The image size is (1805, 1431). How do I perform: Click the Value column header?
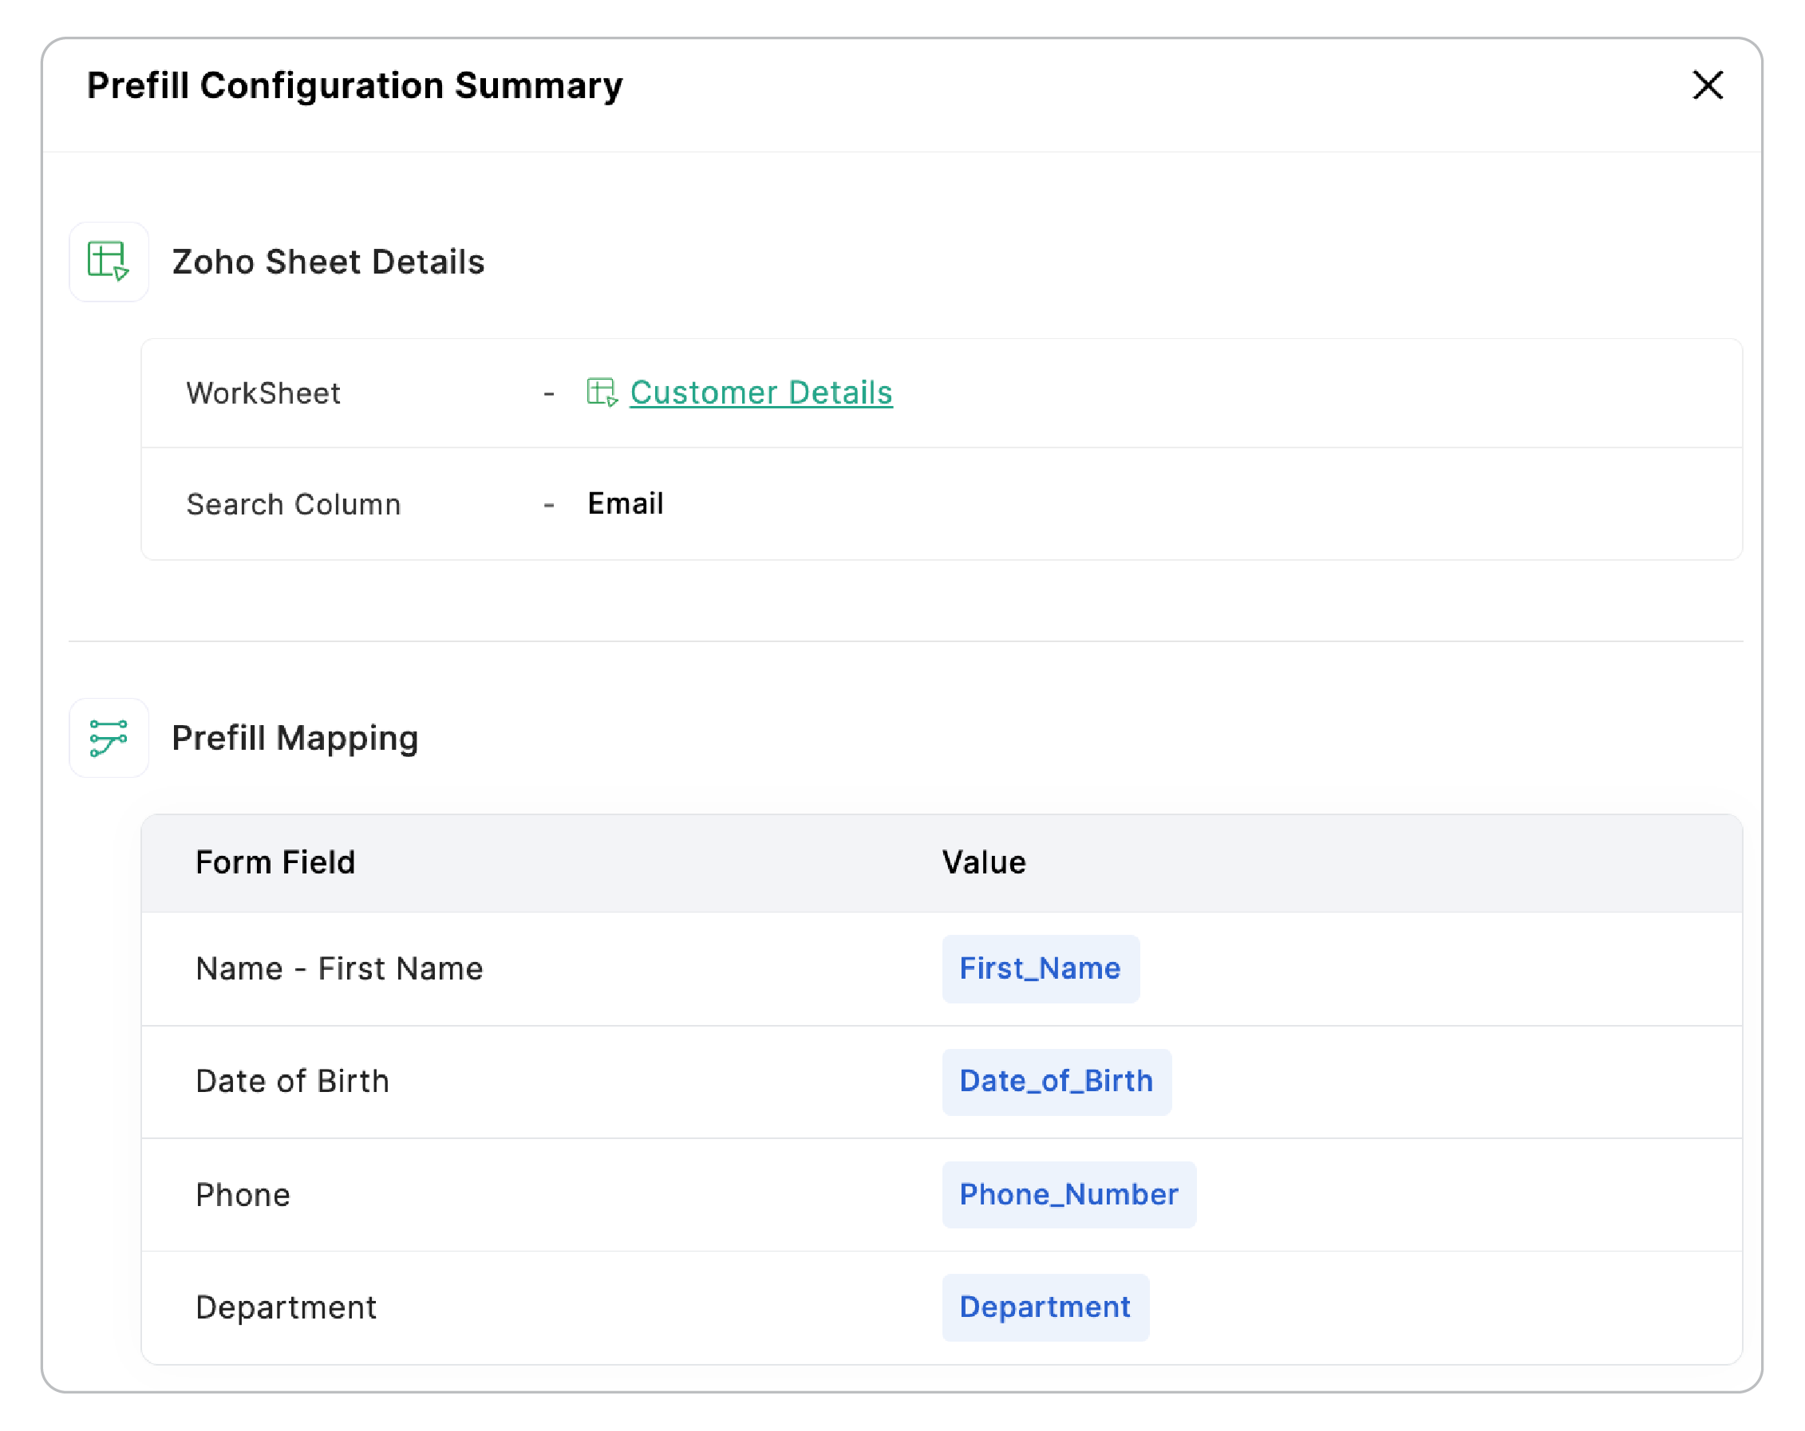(x=984, y=862)
